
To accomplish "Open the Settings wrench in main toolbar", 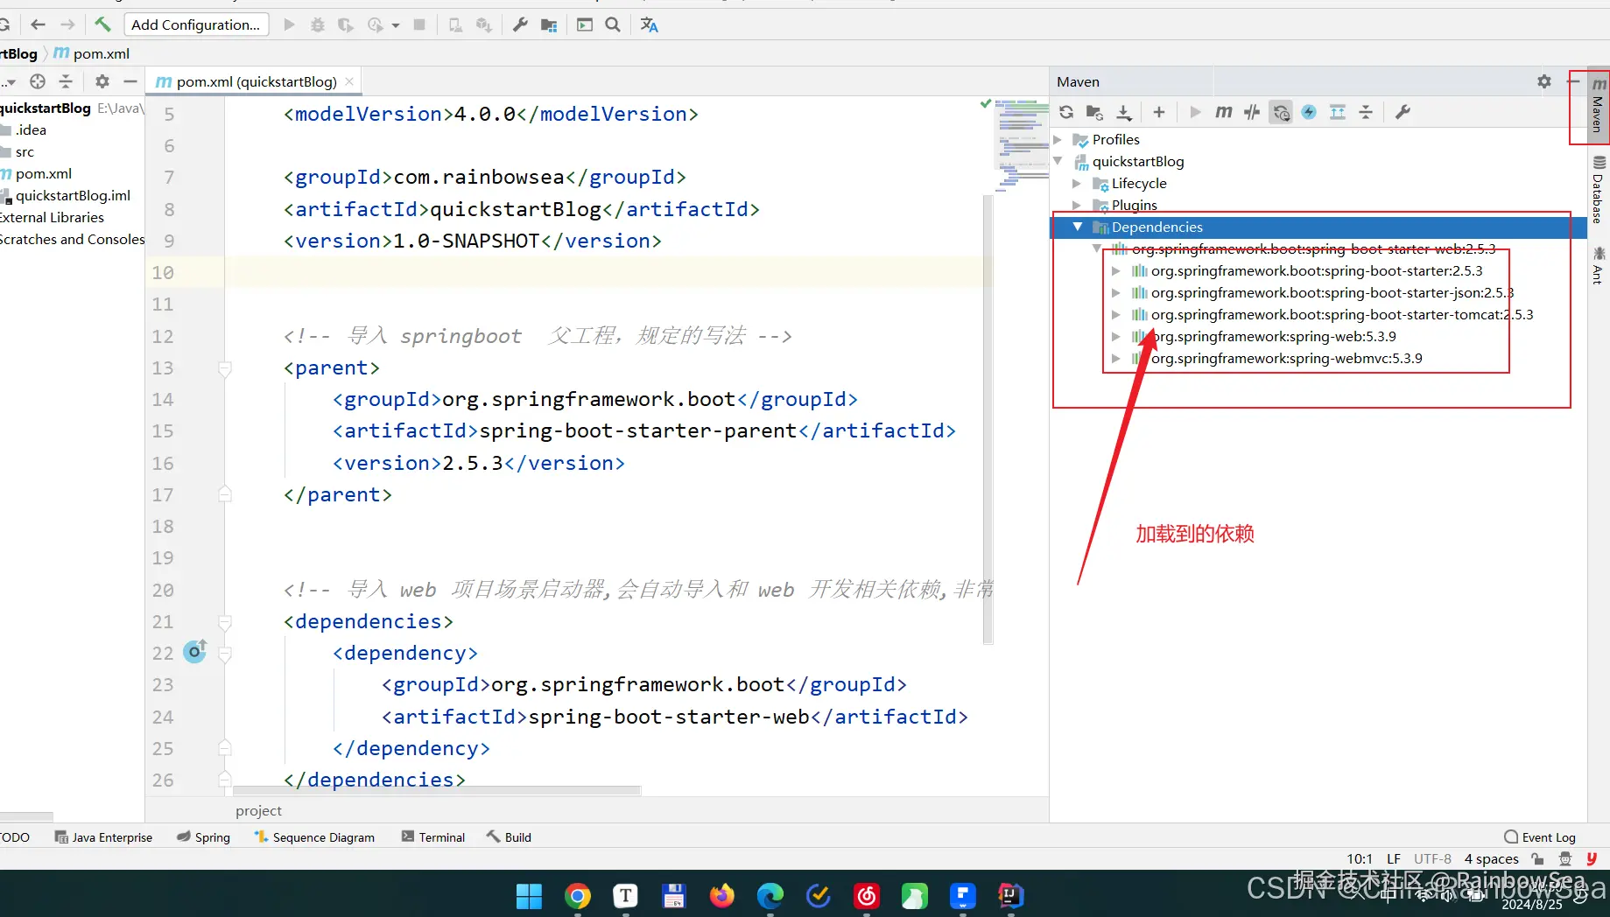I will tap(520, 24).
